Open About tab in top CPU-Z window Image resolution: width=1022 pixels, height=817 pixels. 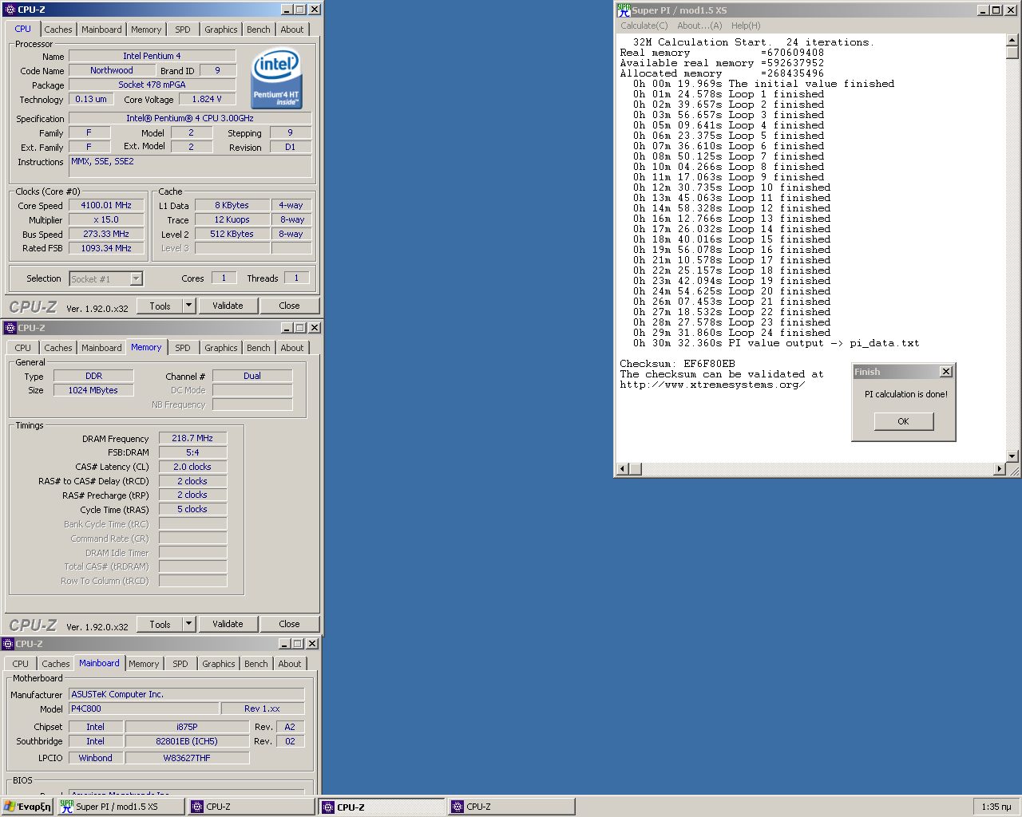[x=292, y=30]
